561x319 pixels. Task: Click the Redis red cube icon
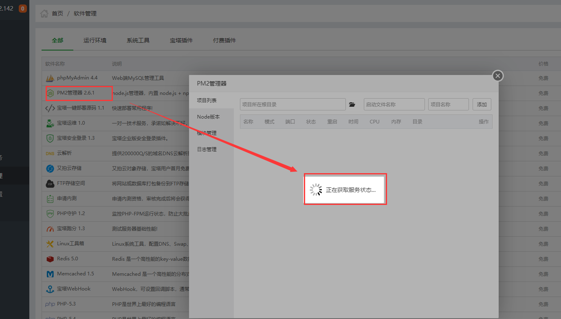click(50, 259)
